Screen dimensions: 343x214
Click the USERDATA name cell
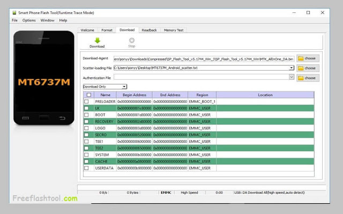(105, 168)
